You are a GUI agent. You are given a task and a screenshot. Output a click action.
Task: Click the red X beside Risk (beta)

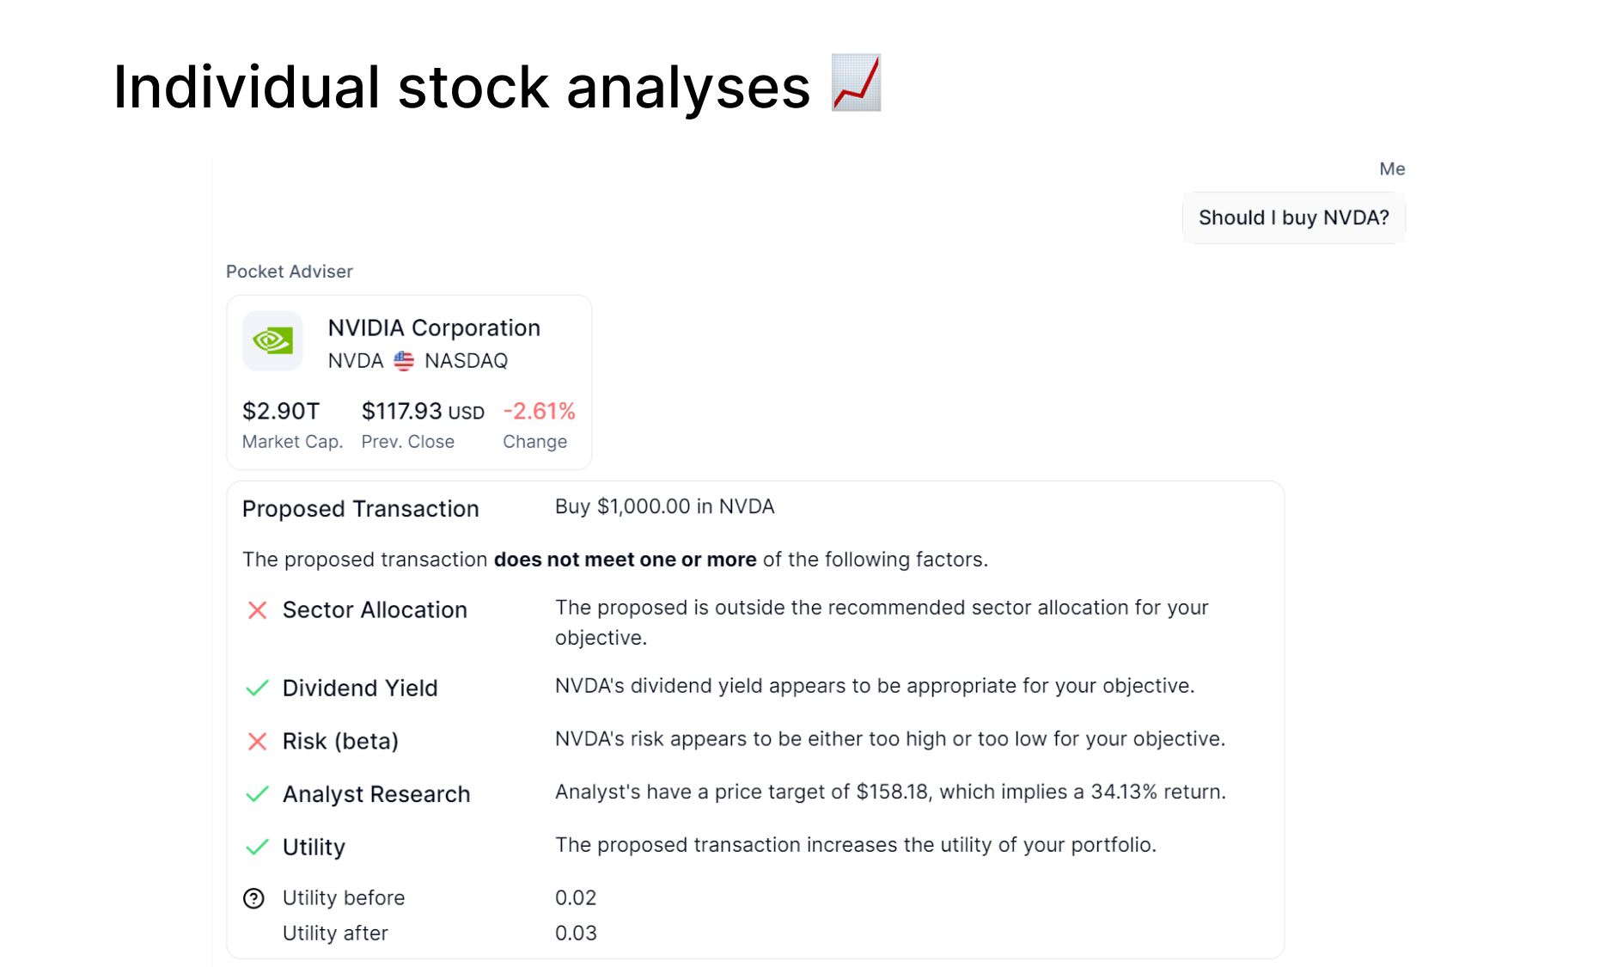257,742
